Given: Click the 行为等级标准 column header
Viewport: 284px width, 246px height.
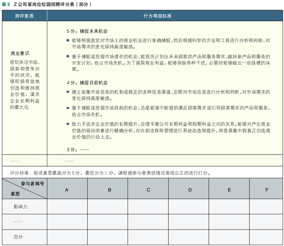Looking at the screenshot, I should pos(164,16).
